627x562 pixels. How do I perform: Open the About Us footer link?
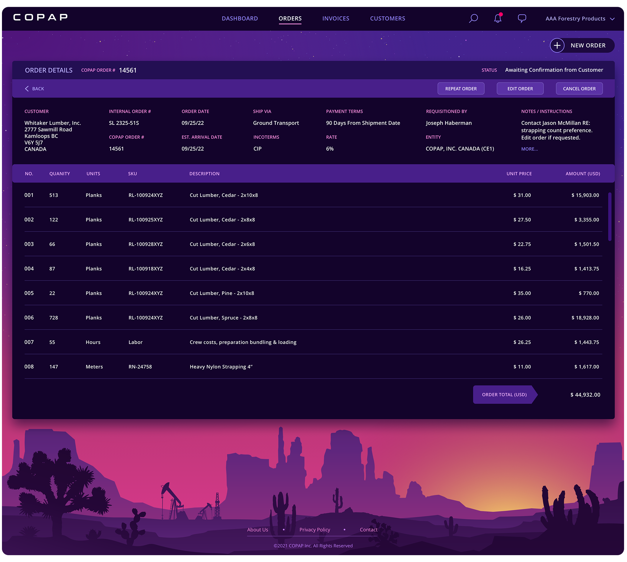(x=257, y=530)
